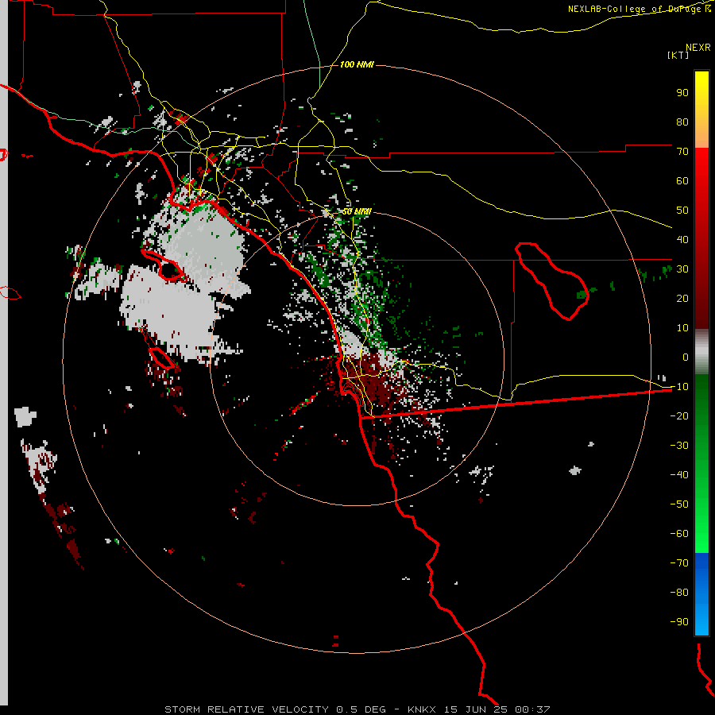Click the positive 70 value on the velocity scale
The width and height of the screenshot is (715, 715).
point(682,152)
